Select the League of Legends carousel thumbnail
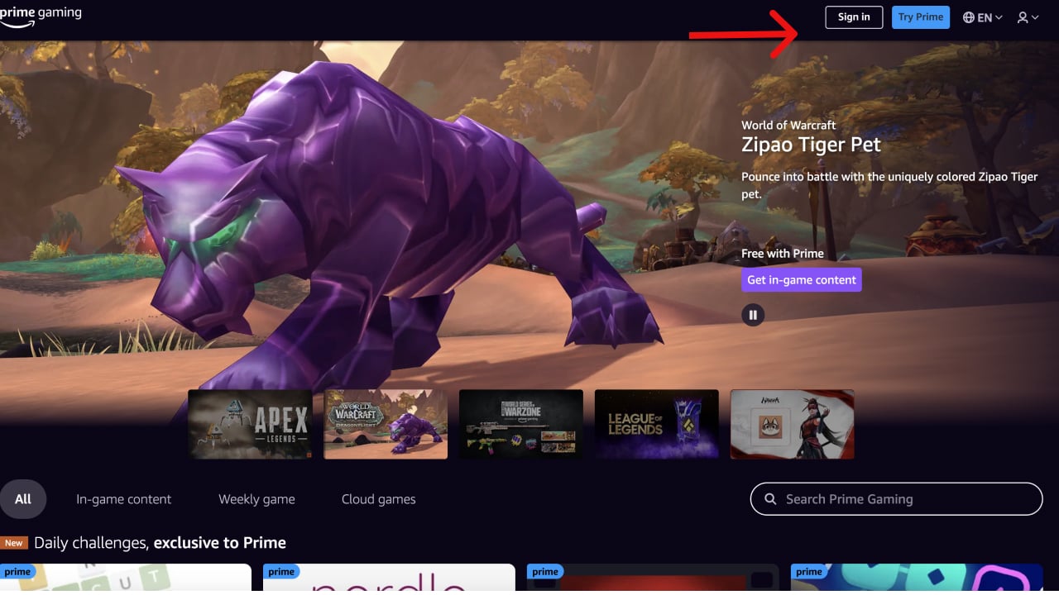Image resolution: width=1059 pixels, height=595 pixels. tap(656, 424)
